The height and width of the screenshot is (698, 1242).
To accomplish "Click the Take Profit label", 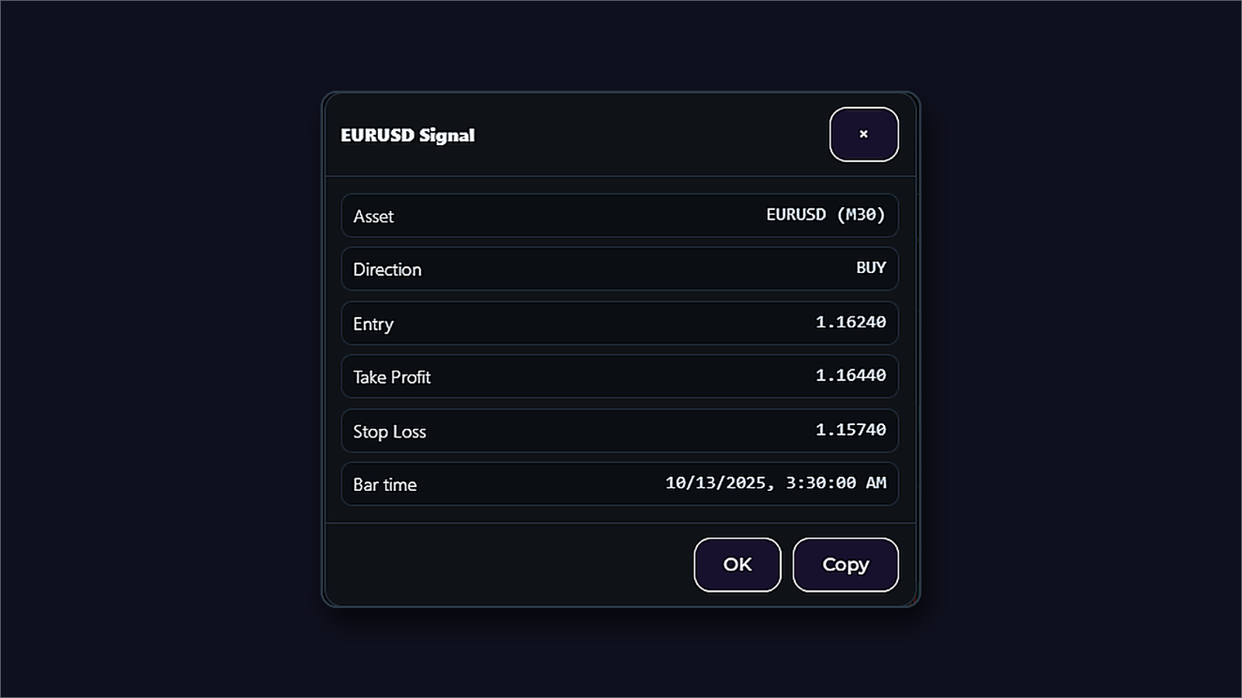I will [x=391, y=377].
